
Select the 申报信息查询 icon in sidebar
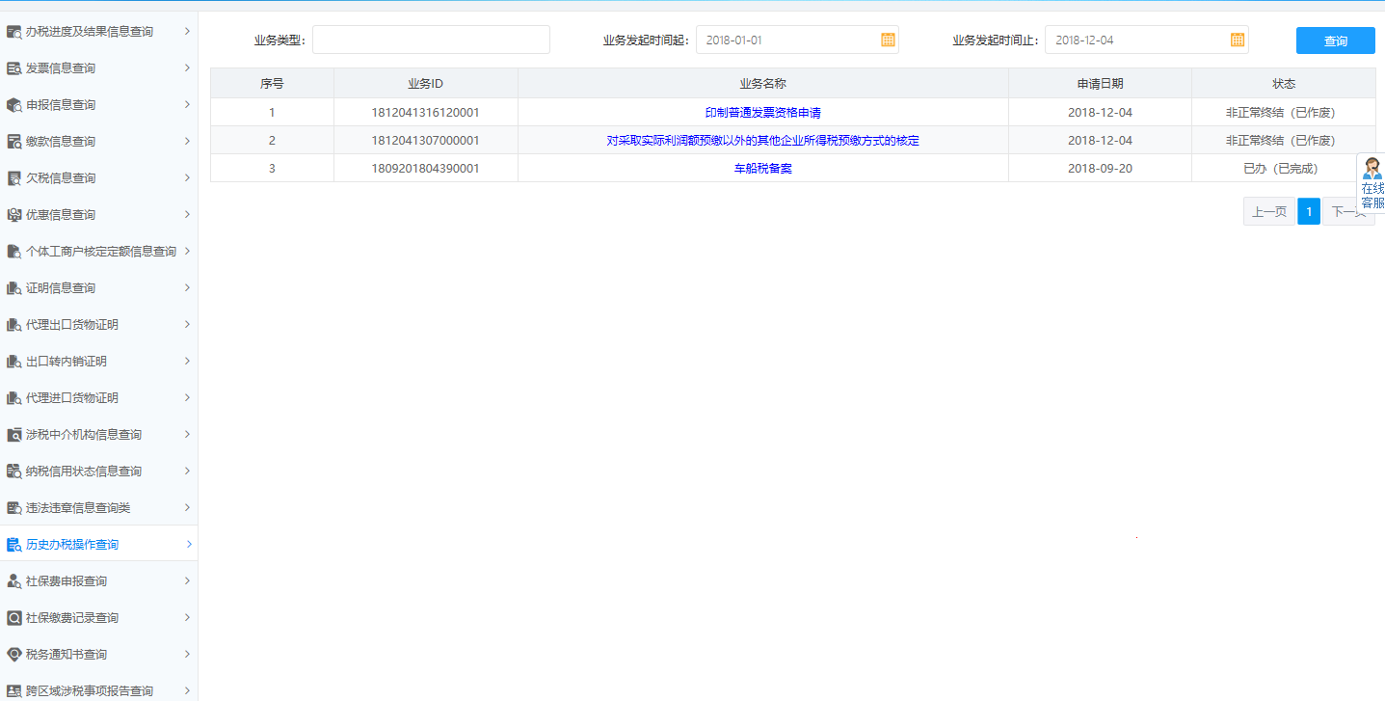tap(13, 104)
